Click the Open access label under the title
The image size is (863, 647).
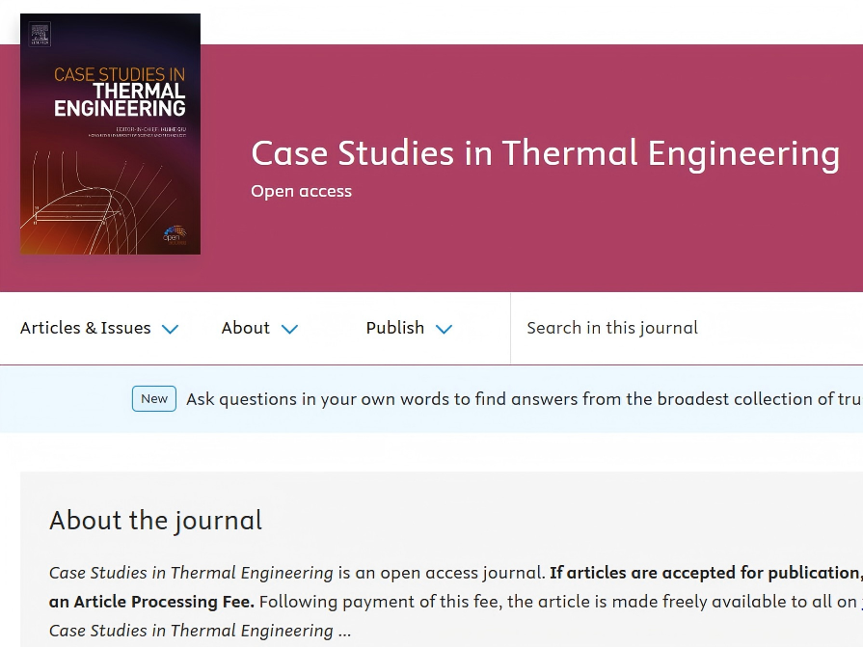tap(301, 192)
